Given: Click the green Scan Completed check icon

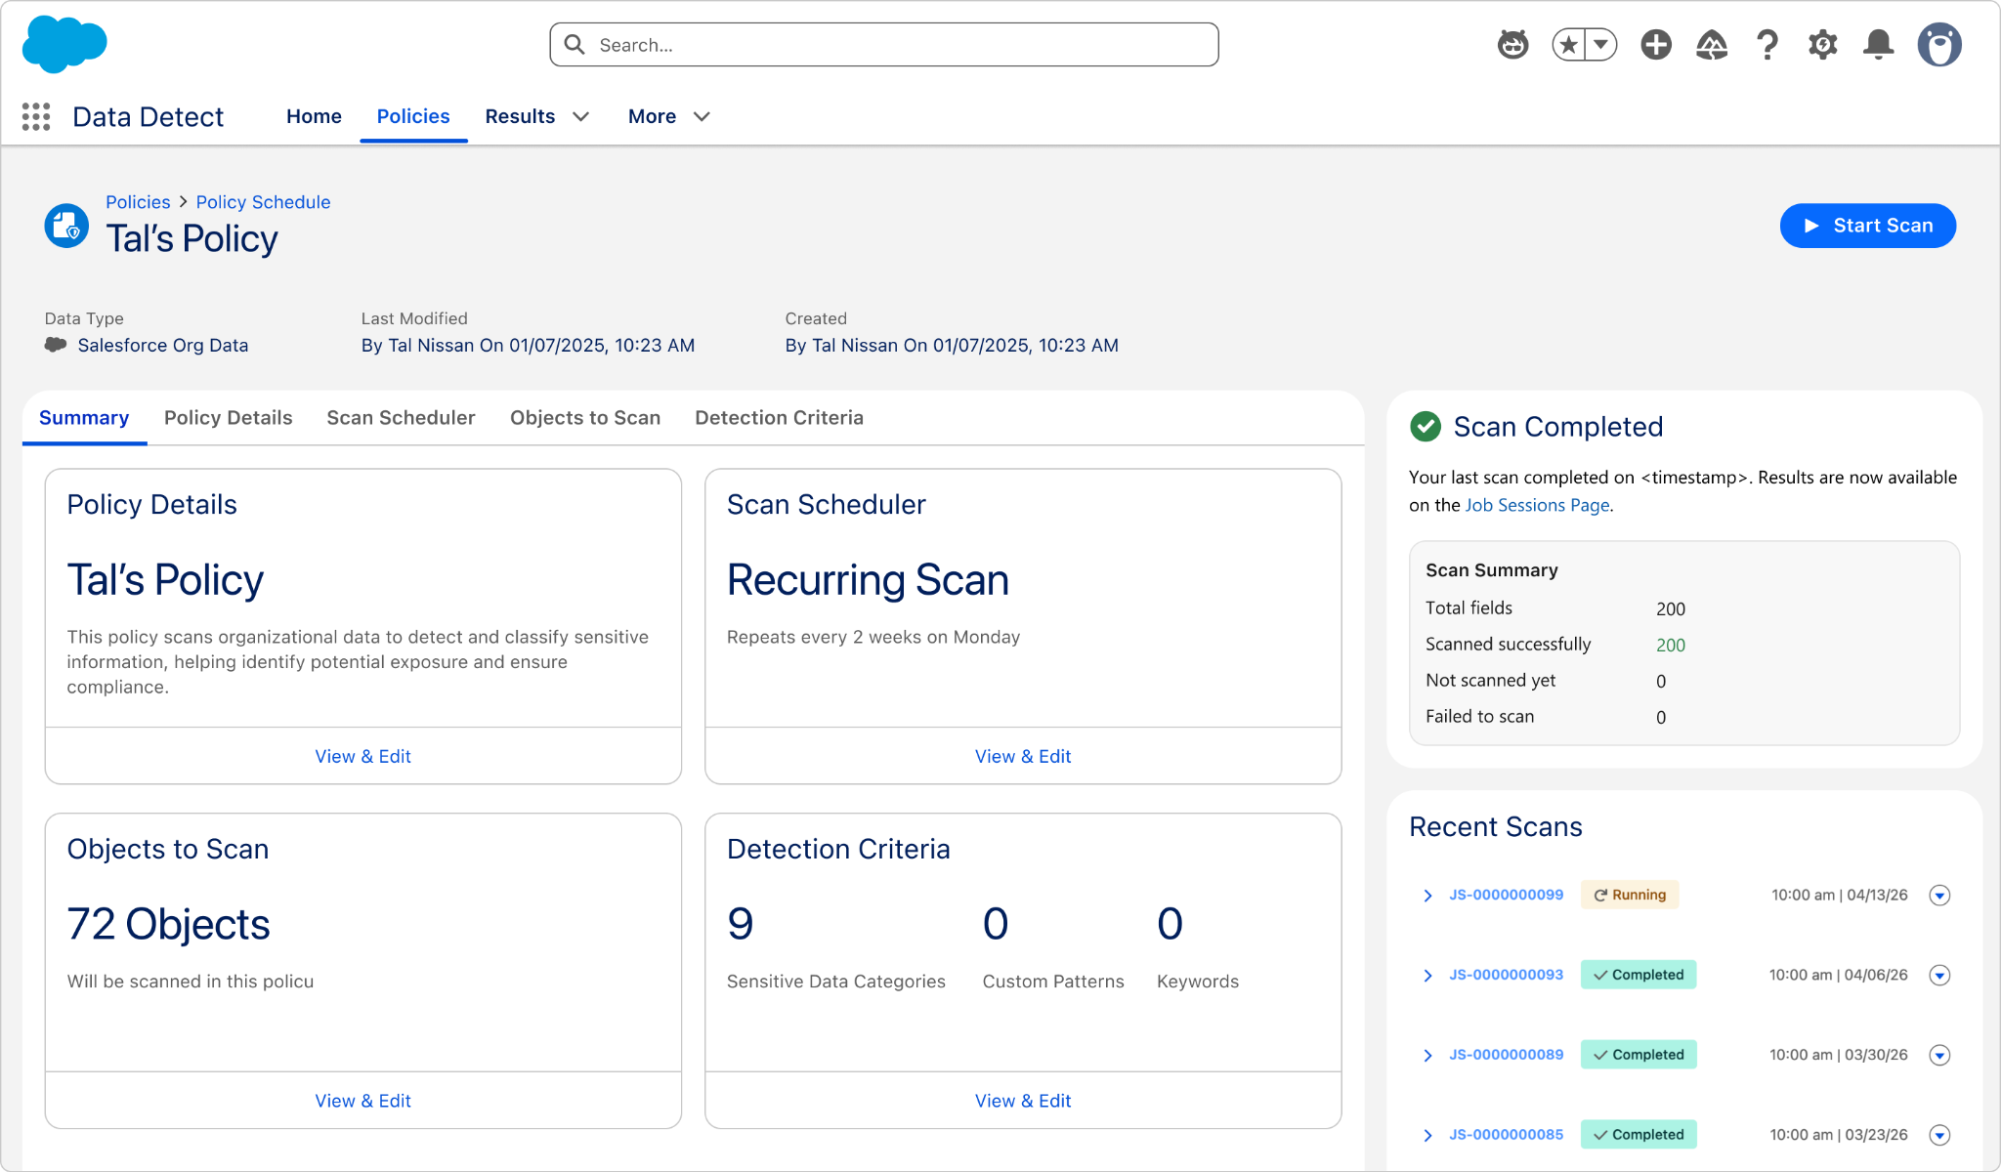Looking at the screenshot, I should click(x=1426, y=427).
